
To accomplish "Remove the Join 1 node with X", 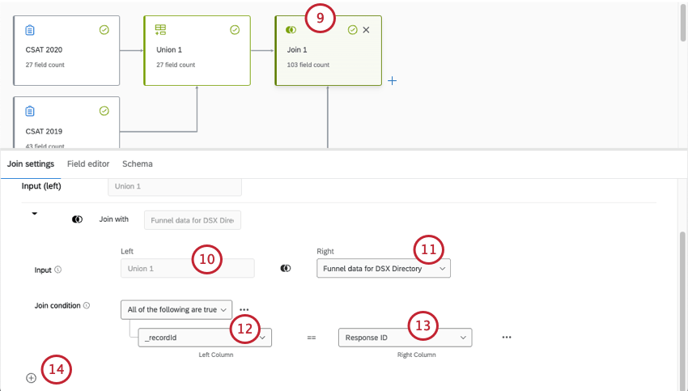I will click(x=366, y=30).
